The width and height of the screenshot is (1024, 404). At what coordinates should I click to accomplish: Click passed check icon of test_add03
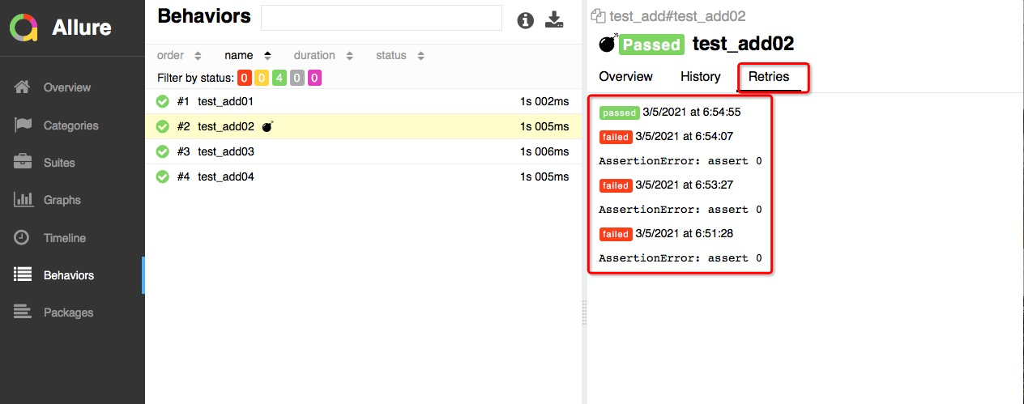162,151
